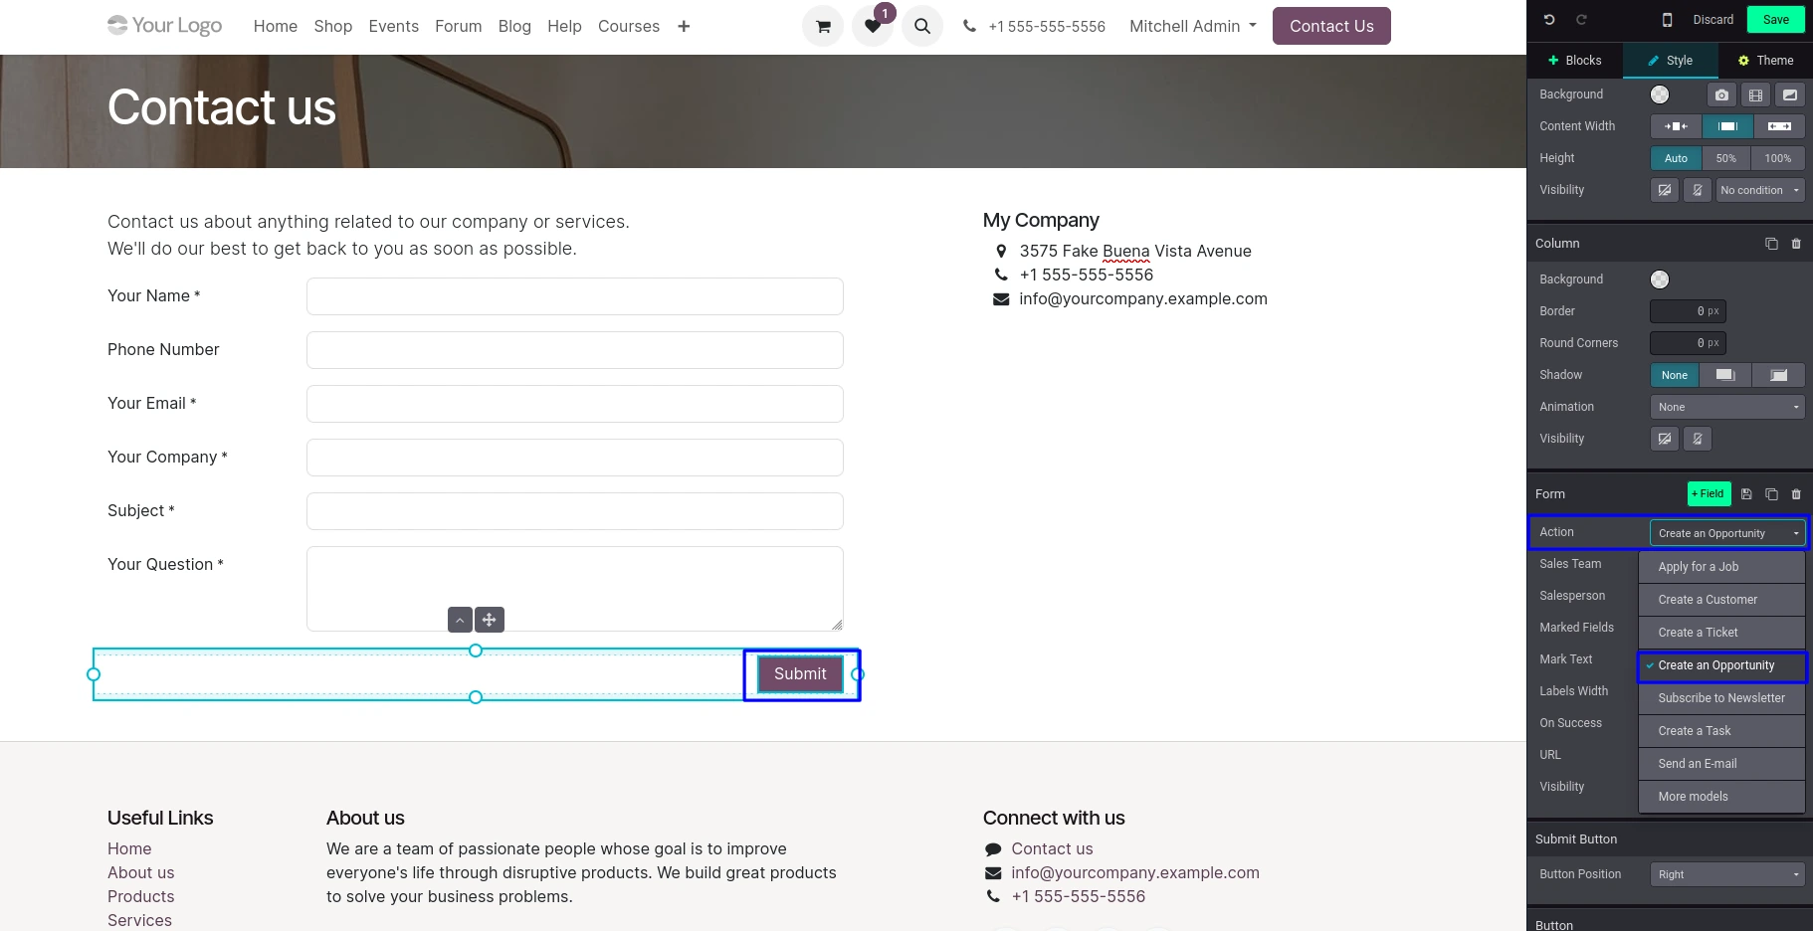Set section height to 100%
The image size is (1813, 931).
click(1778, 158)
